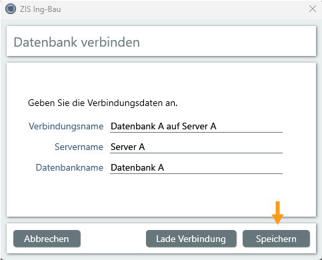This screenshot has height=260, width=322.
Task: Edit the Verbindungsname input field
Action: 196,127
